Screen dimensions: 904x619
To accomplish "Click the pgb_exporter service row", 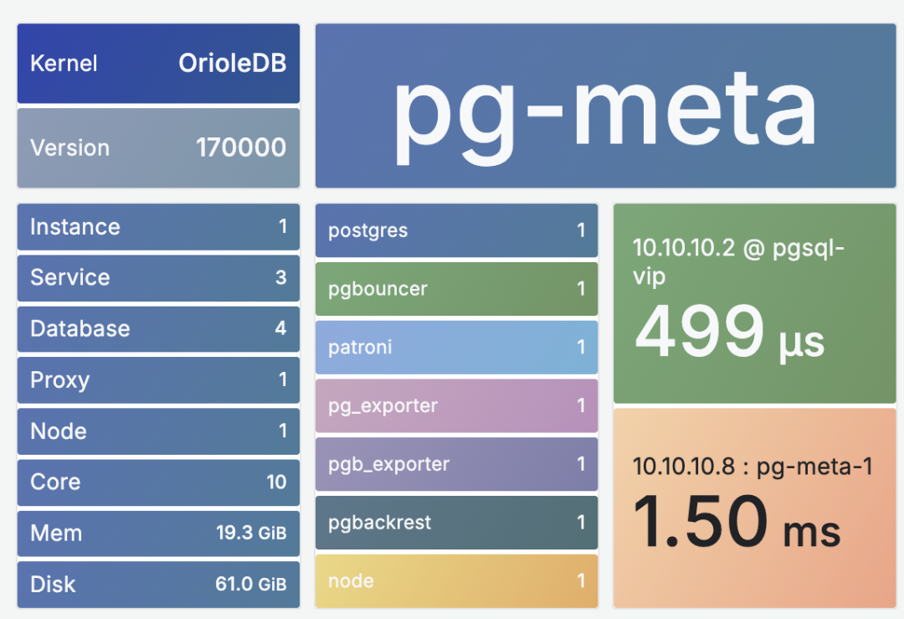I will click(x=457, y=464).
